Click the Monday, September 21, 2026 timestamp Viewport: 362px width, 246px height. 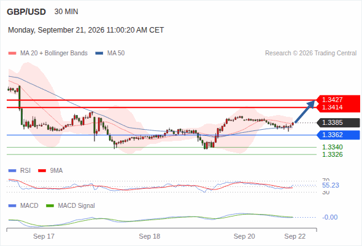[86, 30]
